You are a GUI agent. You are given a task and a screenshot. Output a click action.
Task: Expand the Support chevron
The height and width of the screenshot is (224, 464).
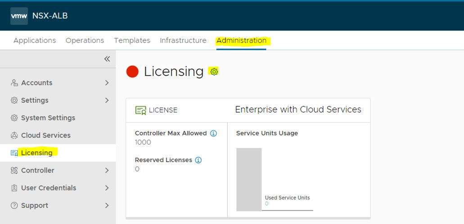107,206
